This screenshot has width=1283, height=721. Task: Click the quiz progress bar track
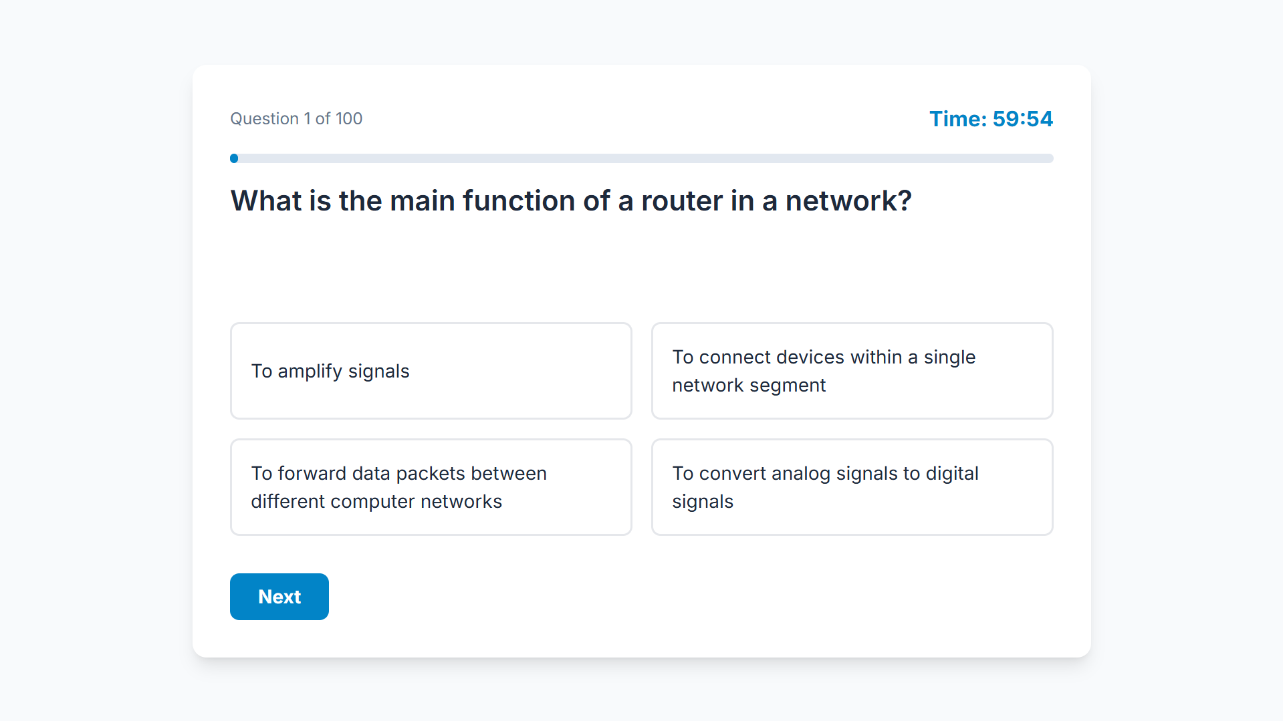[642, 158]
